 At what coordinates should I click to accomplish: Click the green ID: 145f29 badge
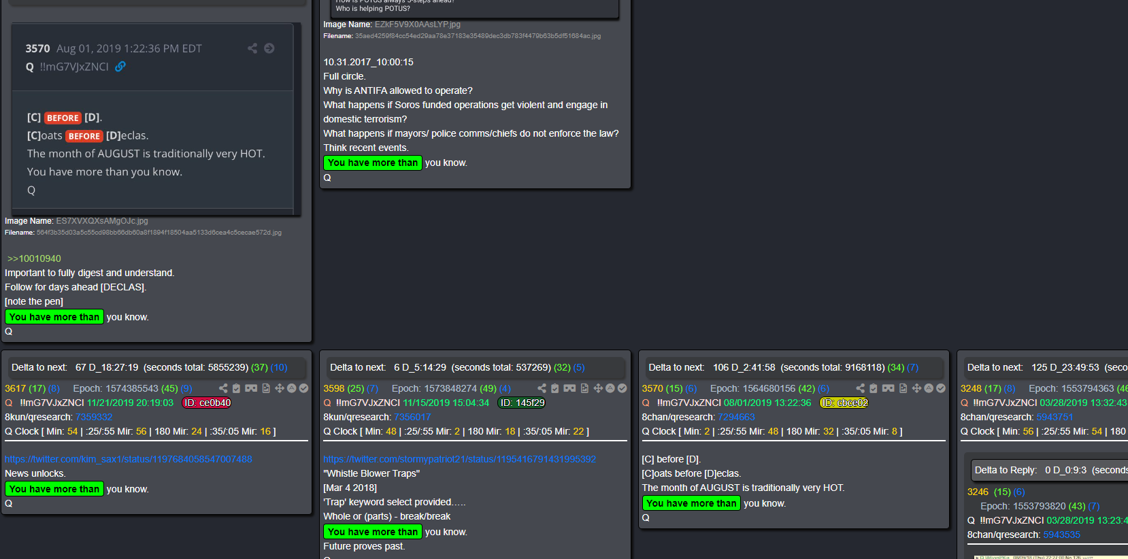pyautogui.click(x=522, y=403)
